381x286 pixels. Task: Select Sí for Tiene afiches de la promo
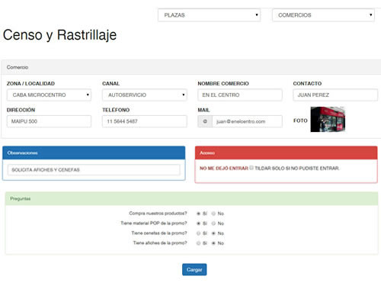(x=198, y=243)
